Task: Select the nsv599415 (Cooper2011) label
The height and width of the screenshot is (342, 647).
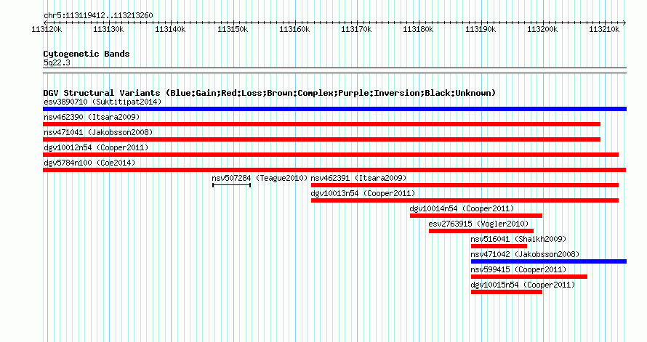Action: 518,269
